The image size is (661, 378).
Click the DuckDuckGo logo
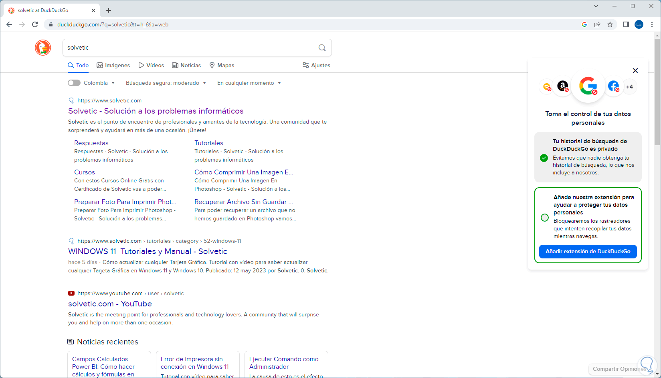pyautogui.click(x=43, y=48)
